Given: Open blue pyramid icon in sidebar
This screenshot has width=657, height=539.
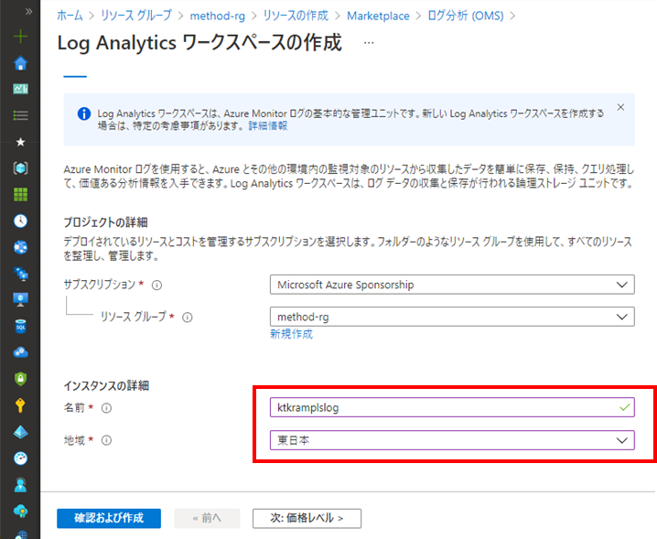Looking at the screenshot, I should point(20,432).
